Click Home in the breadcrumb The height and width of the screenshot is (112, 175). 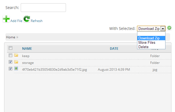click(11, 37)
